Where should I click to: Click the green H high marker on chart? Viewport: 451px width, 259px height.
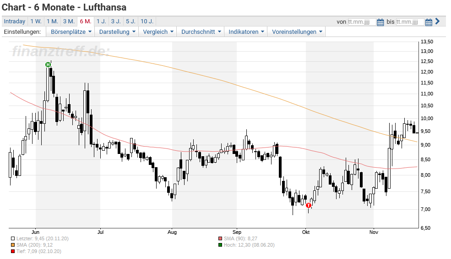[48, 64]
